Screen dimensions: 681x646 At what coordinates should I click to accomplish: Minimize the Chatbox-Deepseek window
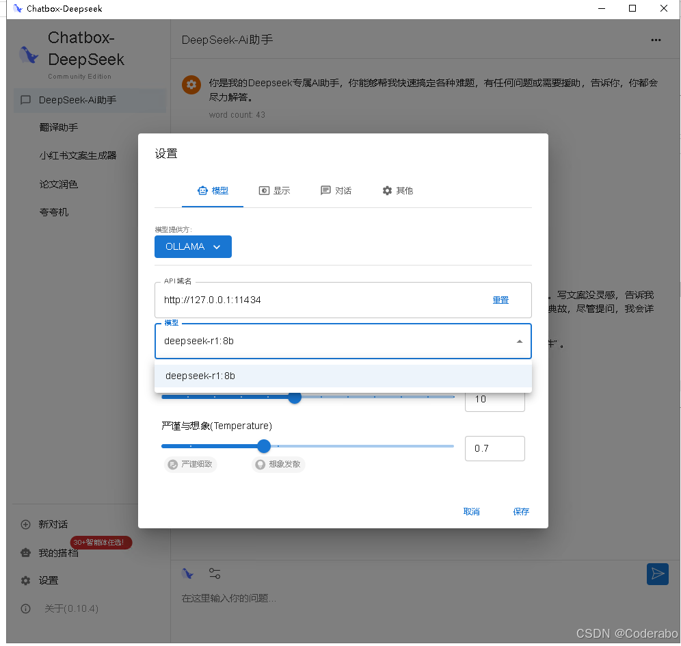pos(602,9)
